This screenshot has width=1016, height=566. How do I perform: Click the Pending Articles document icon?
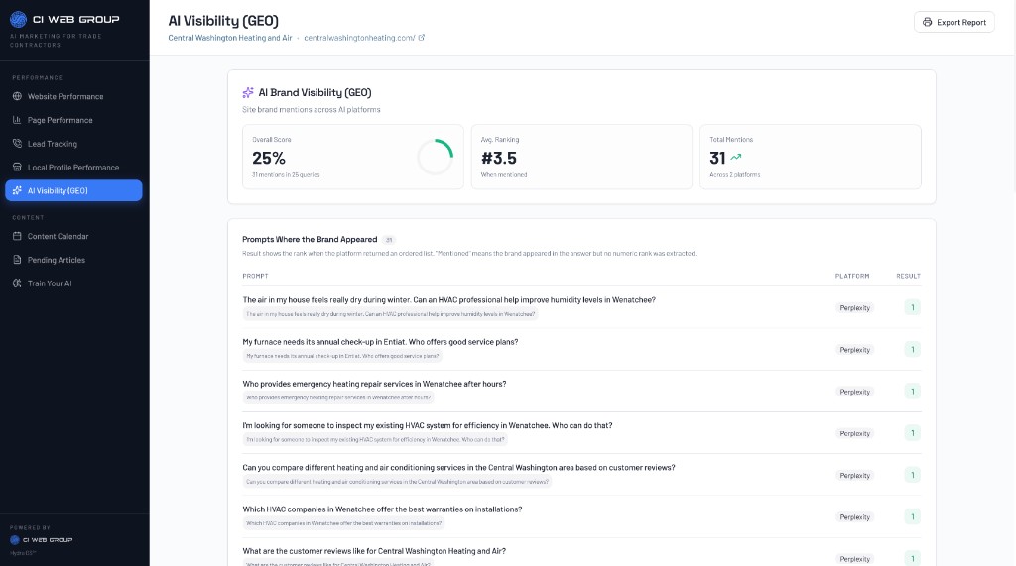click(17, 260)
